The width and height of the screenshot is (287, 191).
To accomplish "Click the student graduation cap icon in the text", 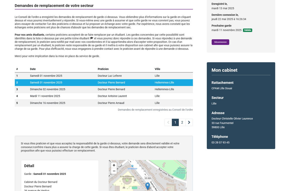I will coord(92,38).
